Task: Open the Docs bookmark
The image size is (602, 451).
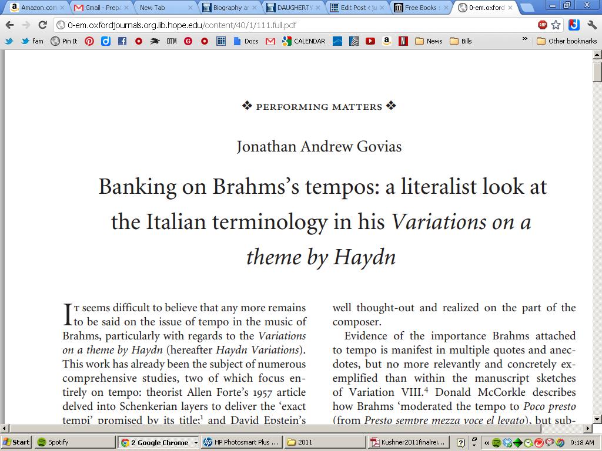Action: tap(246, 41)
